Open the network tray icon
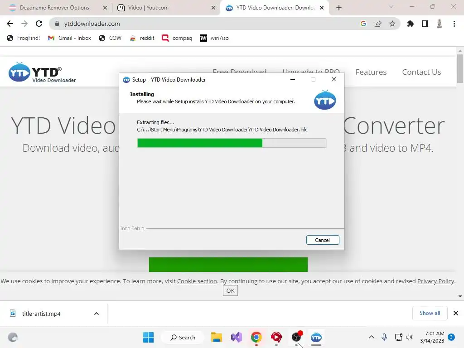The image size is (464, 348). [399, 337]
